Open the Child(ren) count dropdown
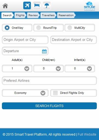Image resolution: width=99 pixels, height=140 pixels. pyautogui.click(x=48, y=68)
